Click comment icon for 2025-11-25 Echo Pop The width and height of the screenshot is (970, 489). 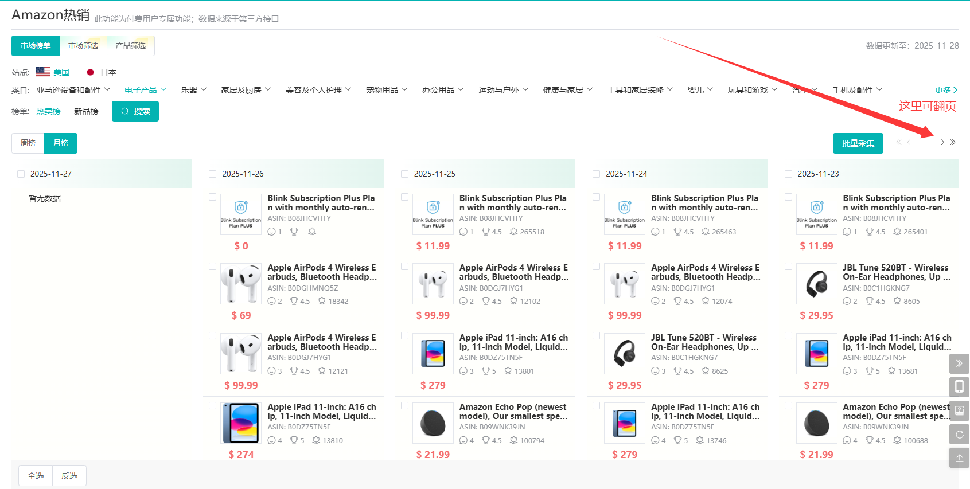(x=463, y=440)
